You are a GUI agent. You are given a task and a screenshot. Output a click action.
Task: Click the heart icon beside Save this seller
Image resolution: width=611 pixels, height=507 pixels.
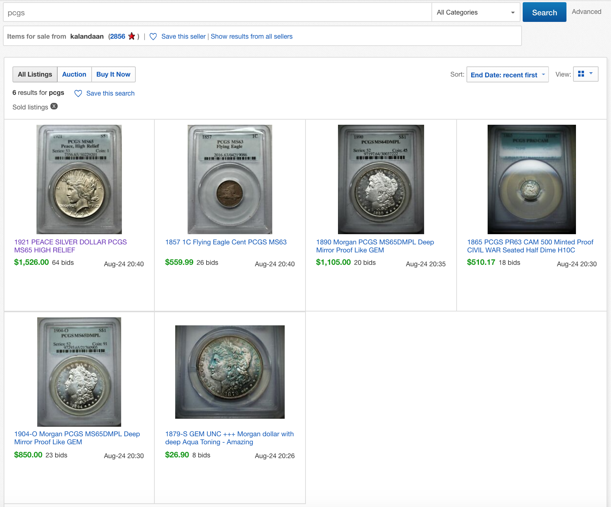[x=153, y=36]
